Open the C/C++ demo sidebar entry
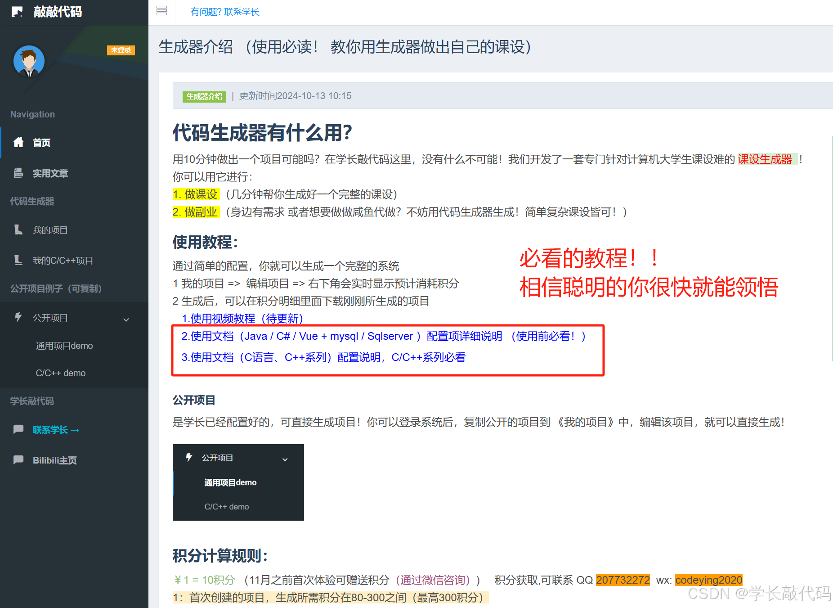 (x=60, y=373)
